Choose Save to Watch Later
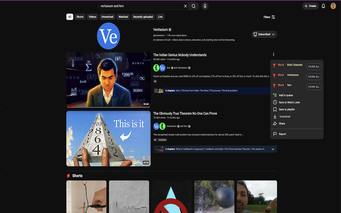 pyautogui.click(x=297, y=103)
